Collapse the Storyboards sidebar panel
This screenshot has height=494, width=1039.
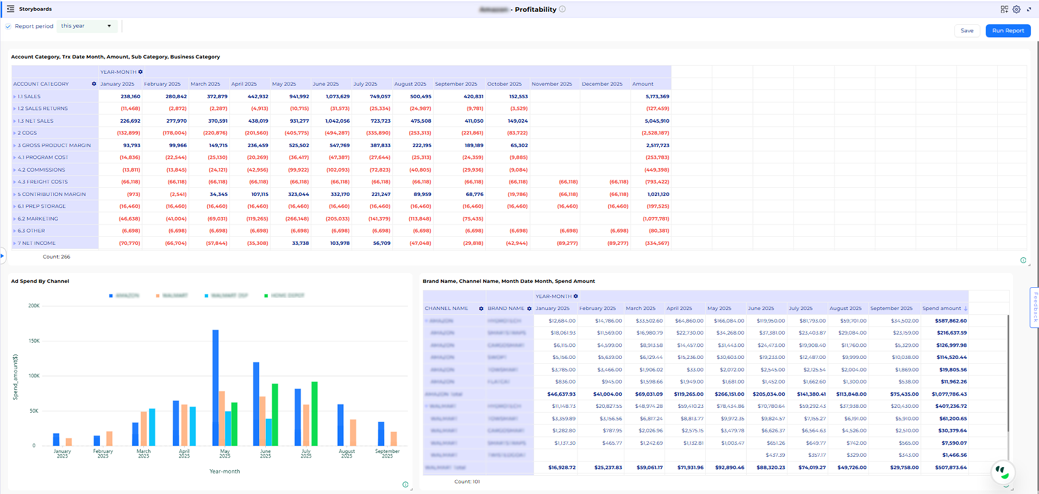[x=11, y=9]
